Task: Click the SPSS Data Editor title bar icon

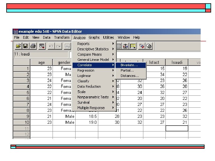Action: [16, 32]
